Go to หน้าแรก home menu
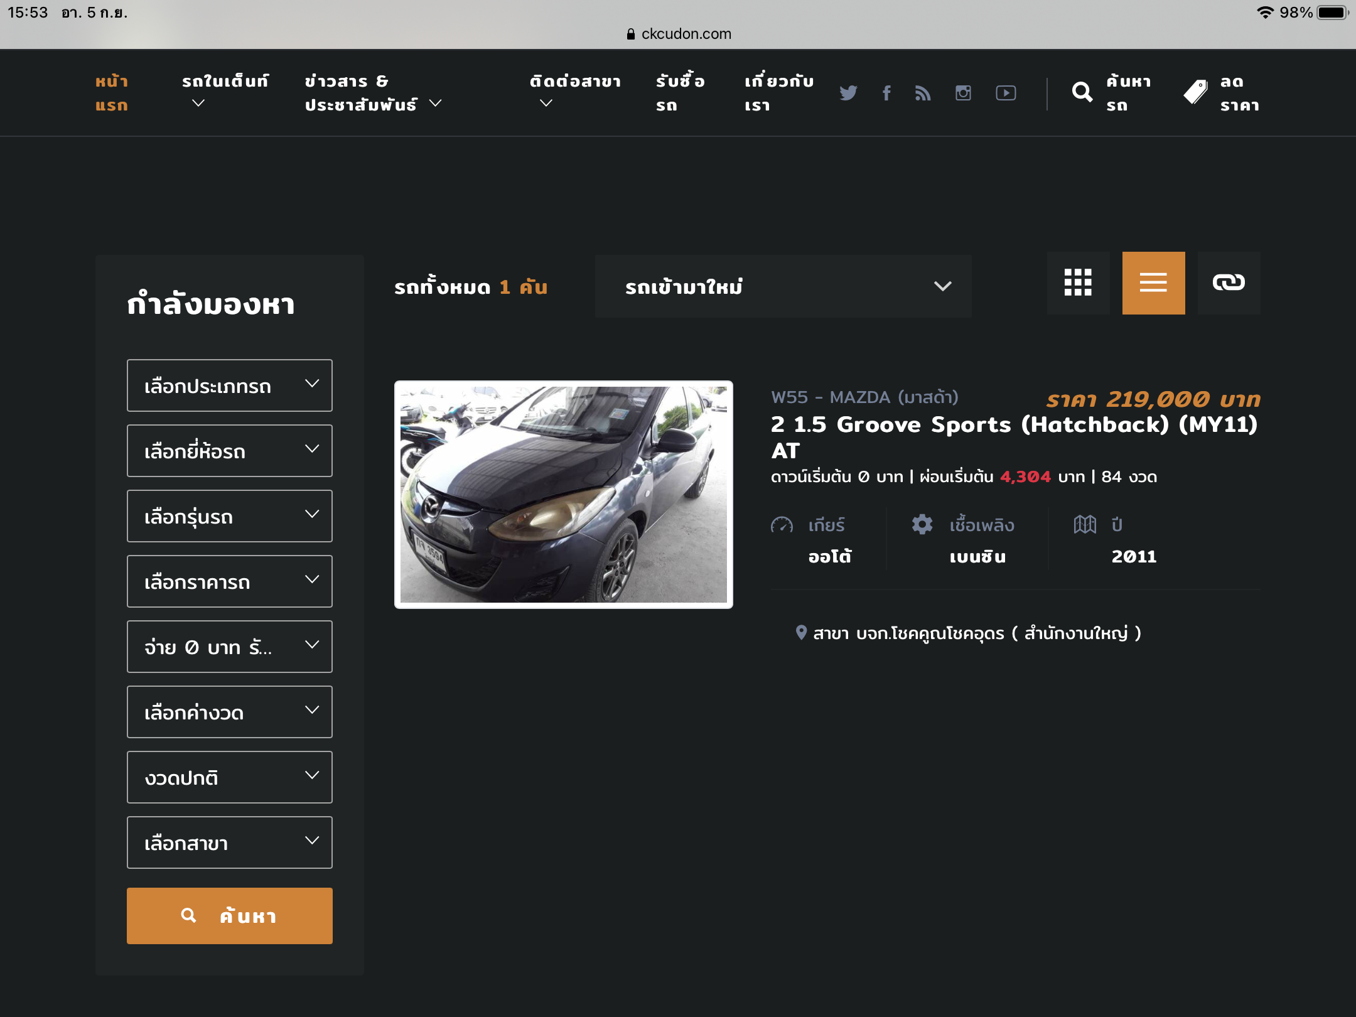 pyautogui.click(x=112, y=93)
